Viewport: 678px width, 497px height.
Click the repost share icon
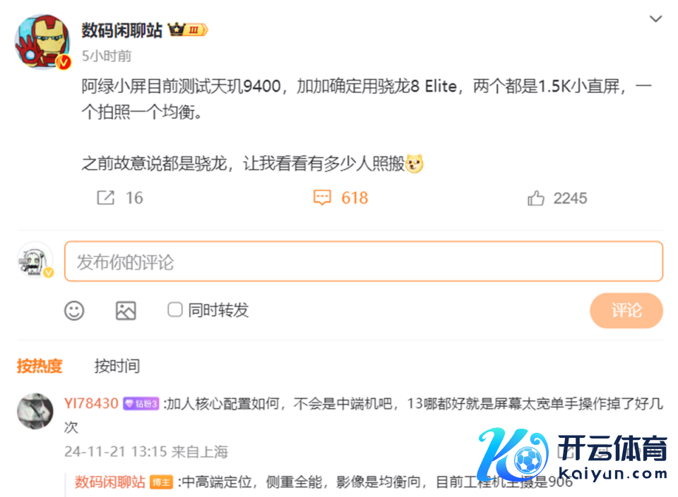click(105, 197)
